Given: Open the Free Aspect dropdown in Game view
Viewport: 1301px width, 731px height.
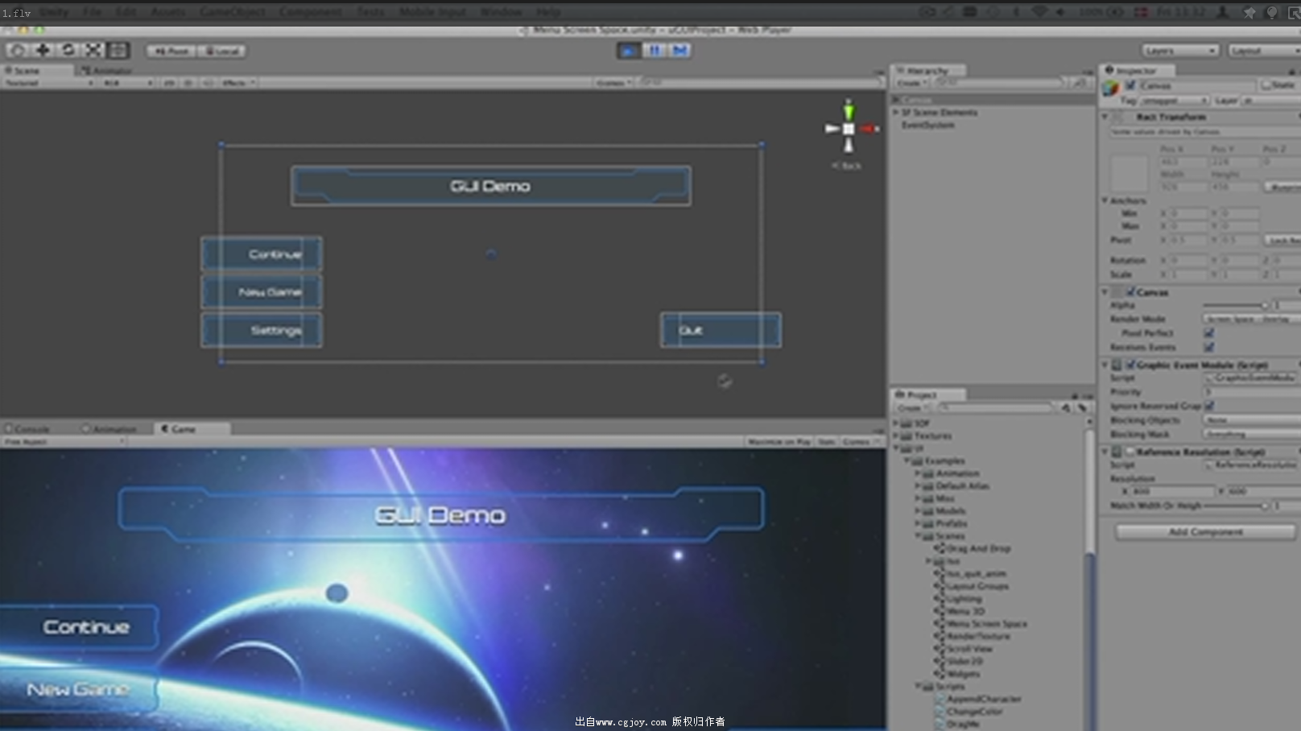Looking at the screenshot, I should pos(64,442).
